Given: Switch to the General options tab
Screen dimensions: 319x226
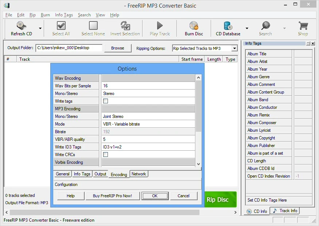Looking at the screenshot, I should (63, 174).
